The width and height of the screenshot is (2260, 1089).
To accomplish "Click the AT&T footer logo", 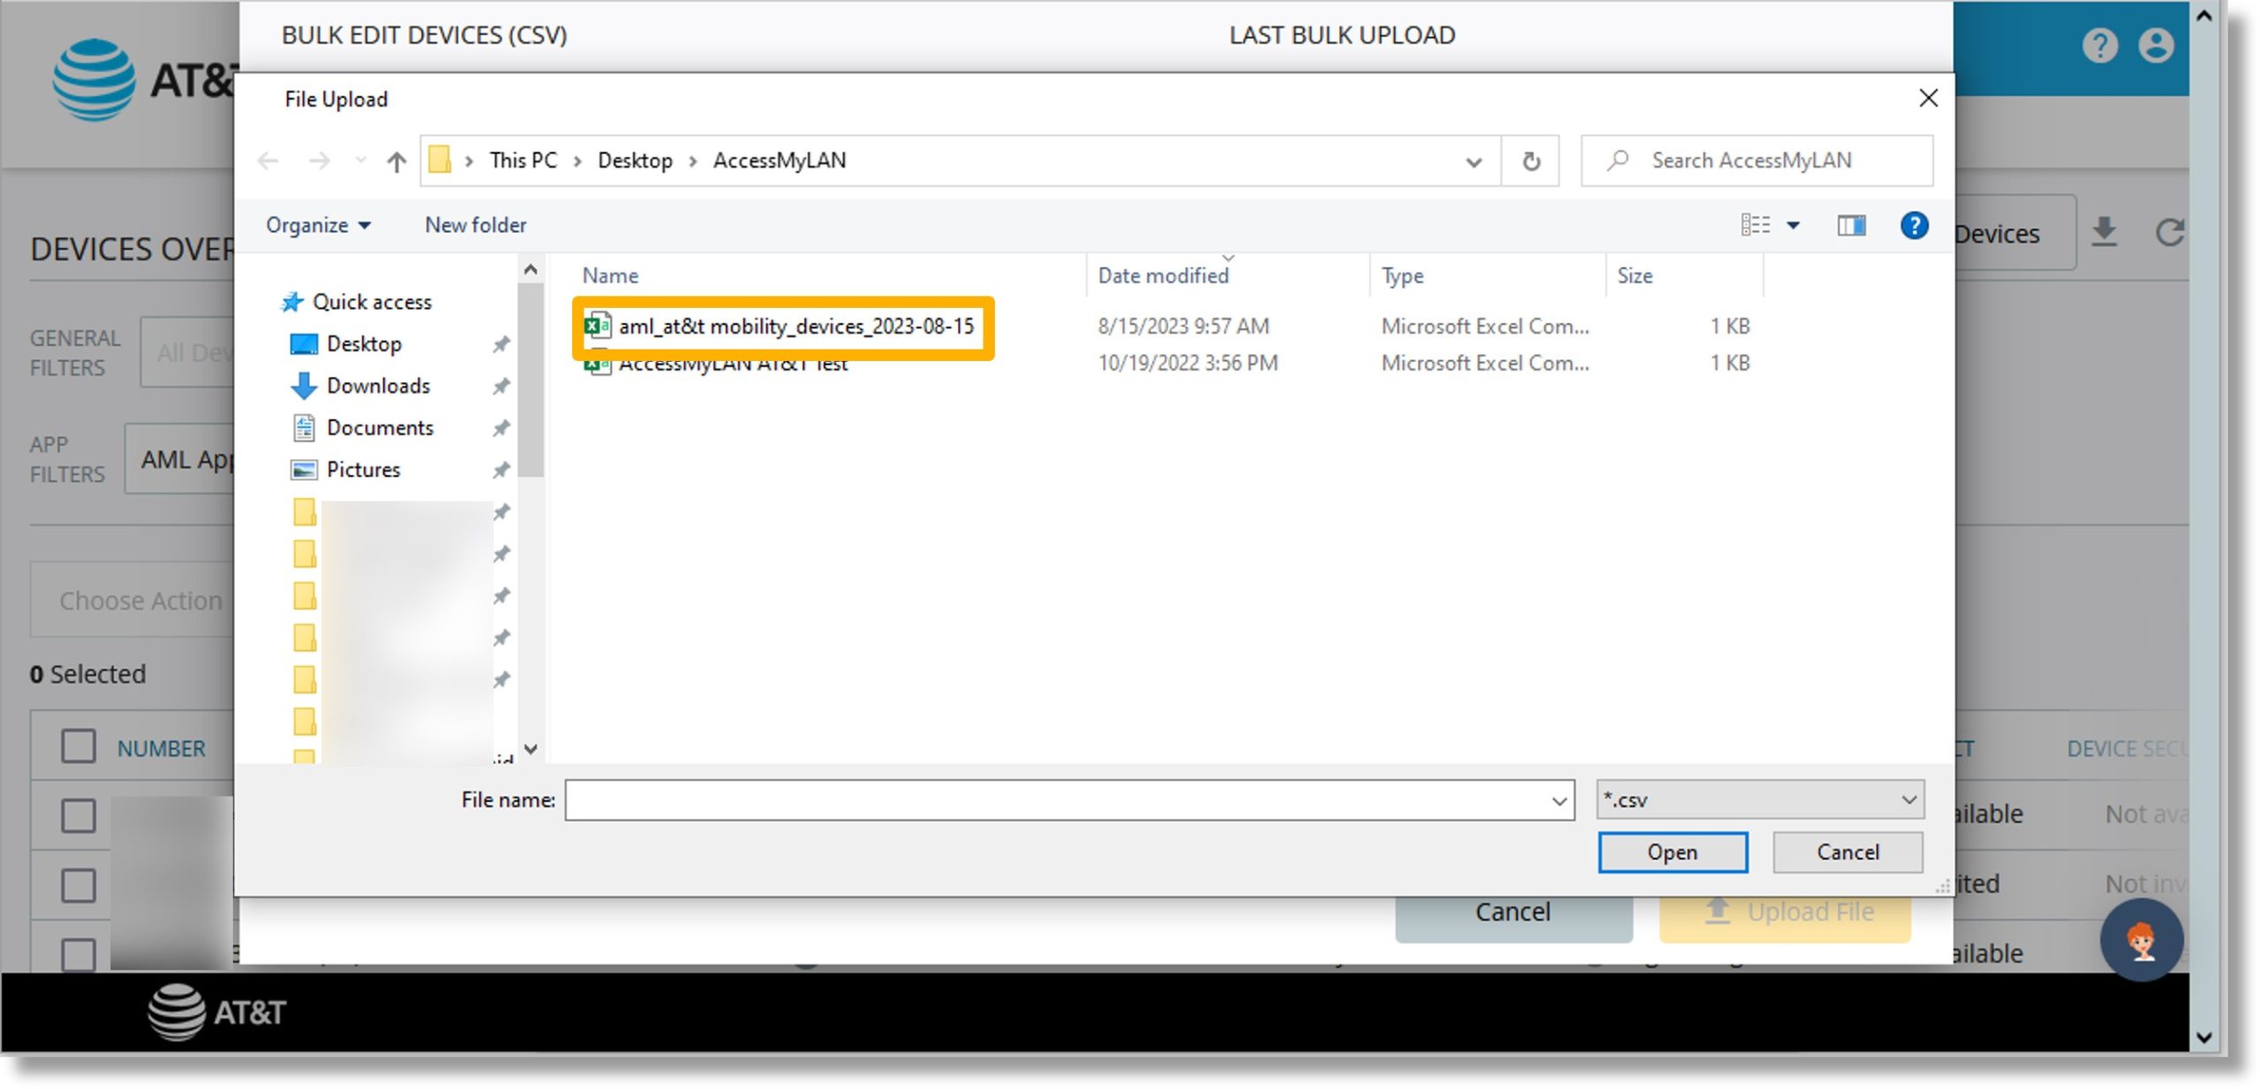I will coord(217,1012).
